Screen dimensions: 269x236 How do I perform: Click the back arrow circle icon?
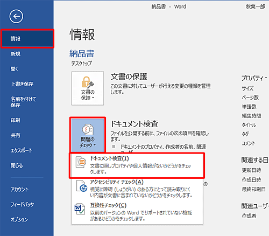16,17
